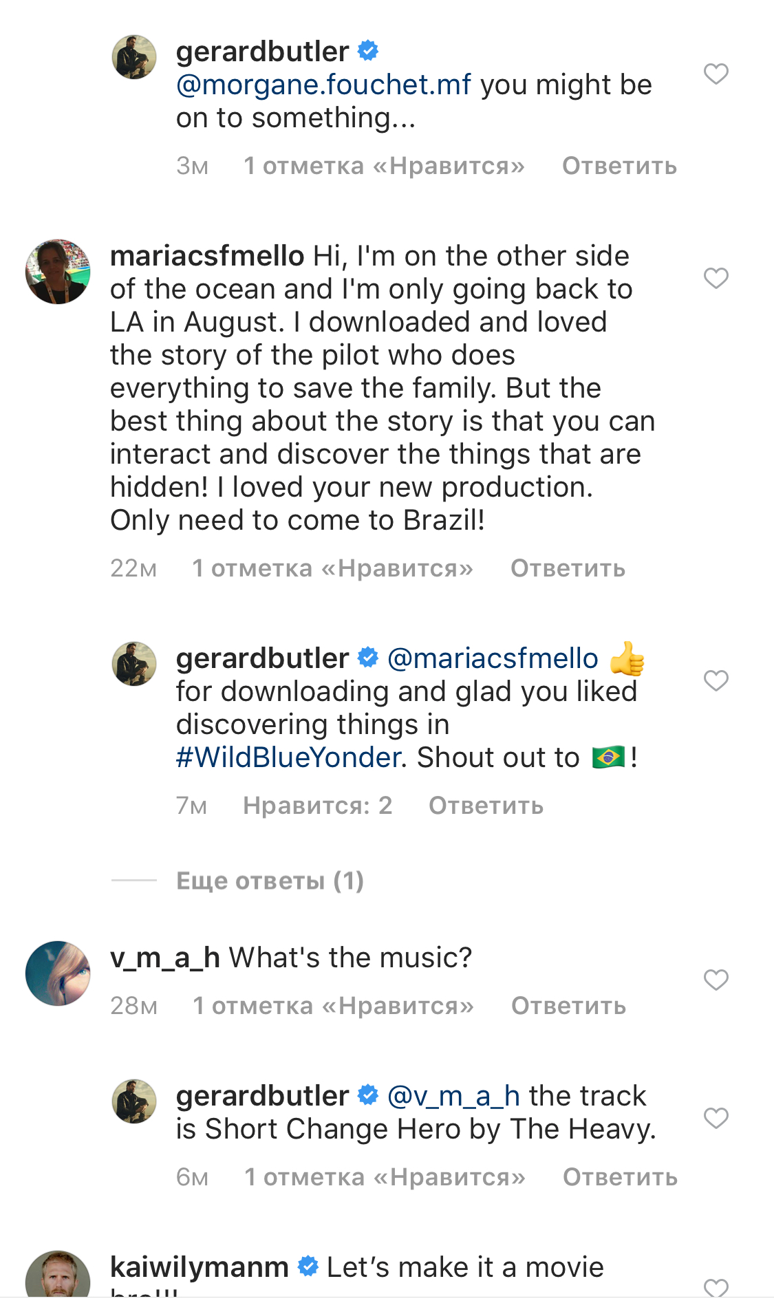
Task: Expand more replies "Еще ответы (1)"
Action: tap(270, 881)
